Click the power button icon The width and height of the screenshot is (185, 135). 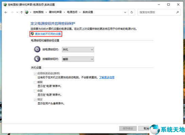pyautogui.click(x=37, y=49)
